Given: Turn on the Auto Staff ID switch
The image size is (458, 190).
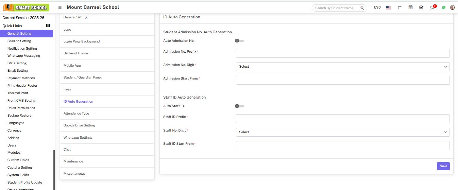Looking at the screenshot, I should point(239,106).
